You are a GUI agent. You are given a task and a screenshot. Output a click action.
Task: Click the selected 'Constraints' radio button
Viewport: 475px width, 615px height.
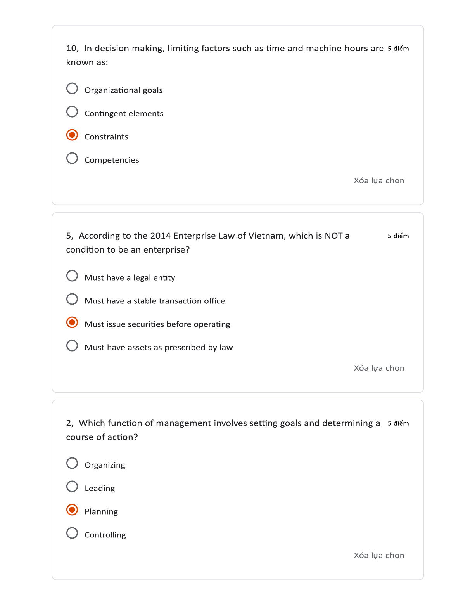tap(72, 135)
